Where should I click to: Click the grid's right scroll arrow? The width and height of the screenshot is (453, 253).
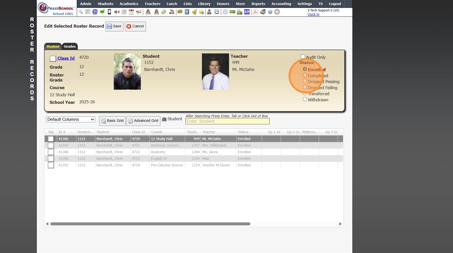(x=340, y=224)
